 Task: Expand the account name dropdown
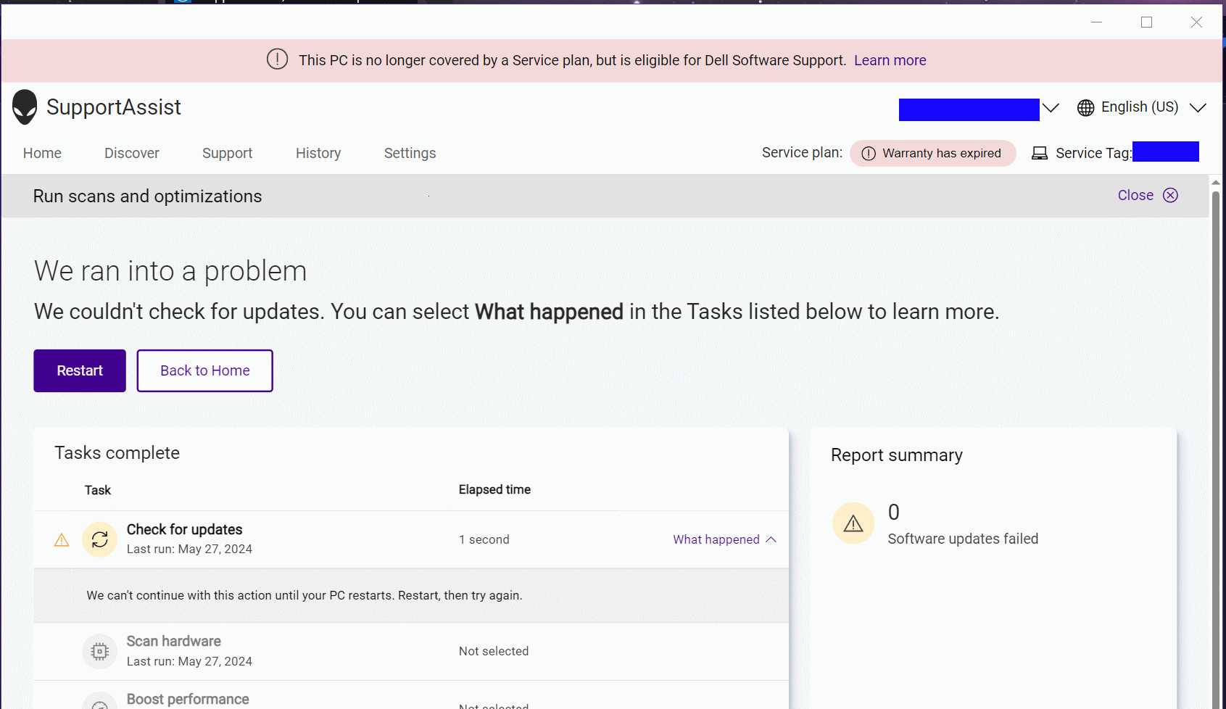(x=1052, y=107)
